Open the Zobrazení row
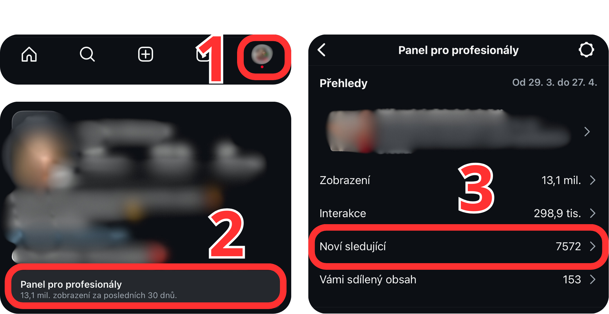This screenshot has width=609, height=314. point(458,180)
